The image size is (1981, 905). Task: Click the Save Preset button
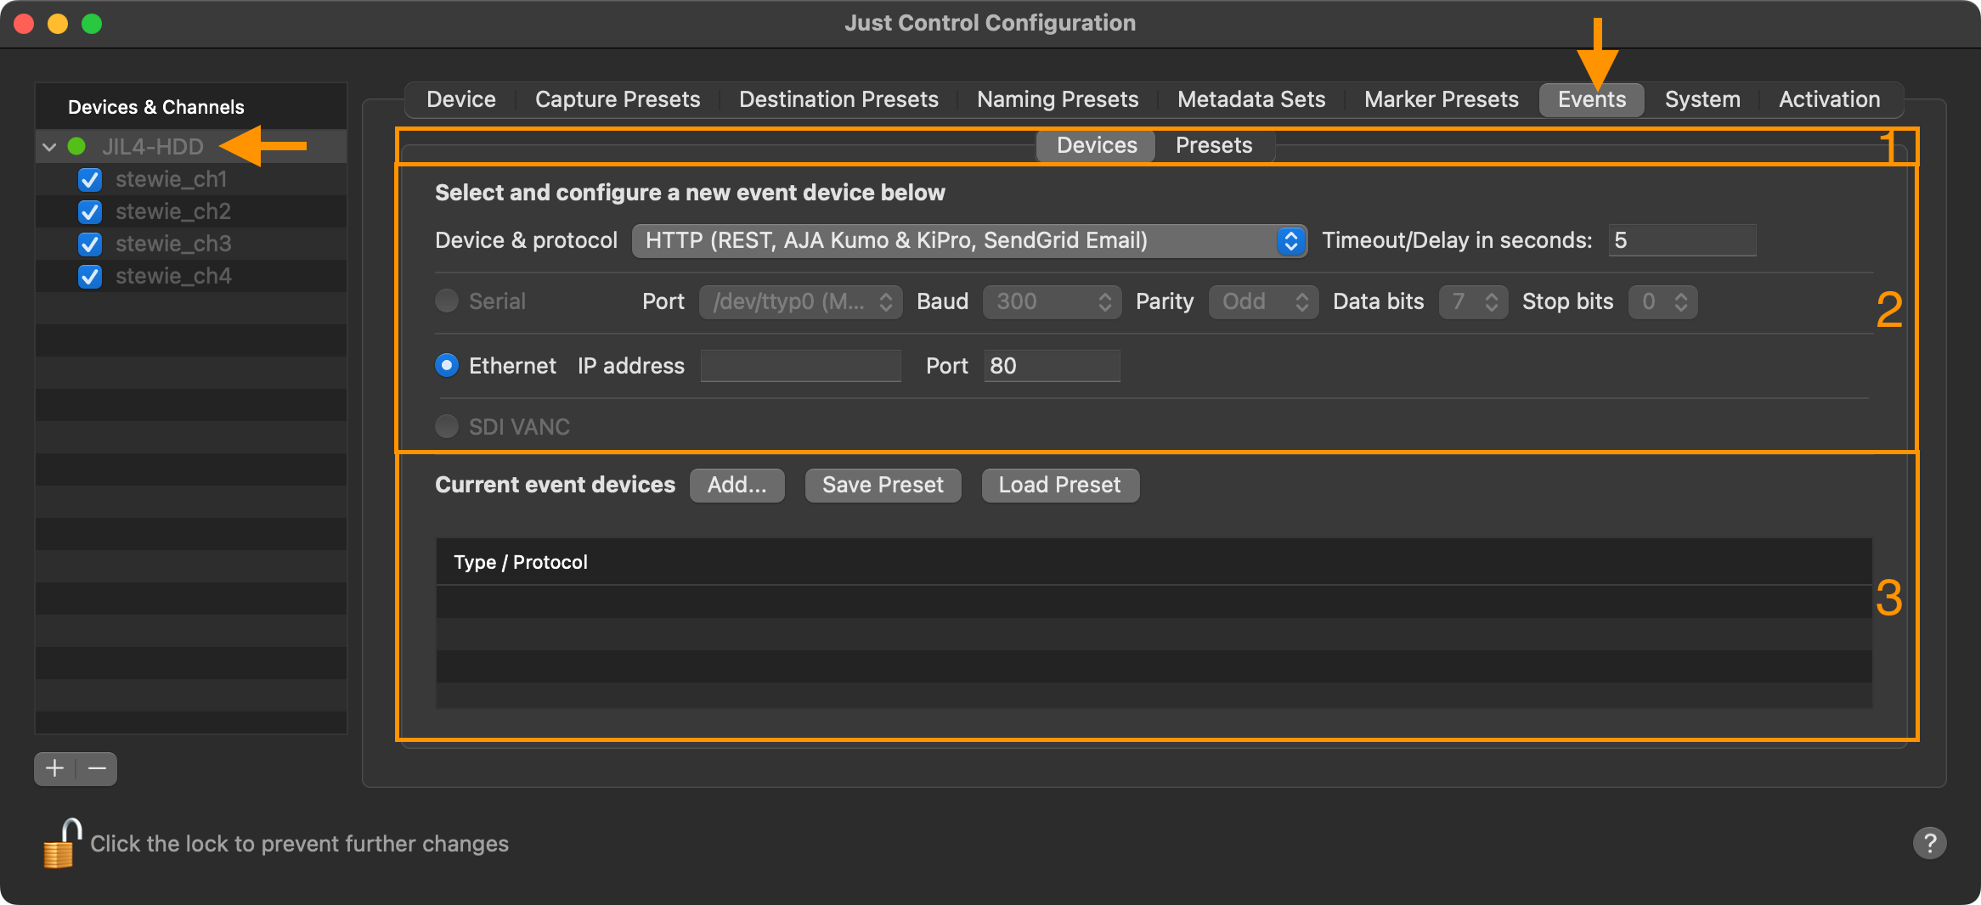[x=883, y=485]
